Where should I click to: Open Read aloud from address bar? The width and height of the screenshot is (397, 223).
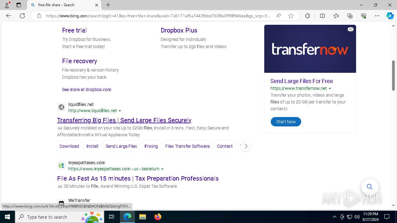(279, 16)
